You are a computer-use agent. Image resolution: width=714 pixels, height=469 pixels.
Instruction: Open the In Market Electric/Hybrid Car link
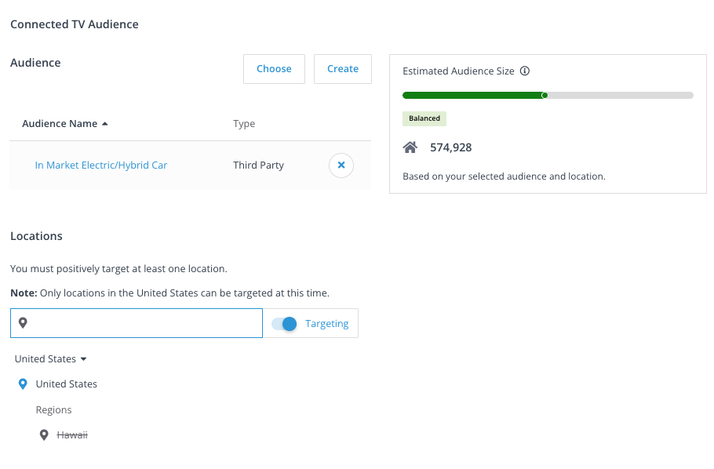pos(100,165)
